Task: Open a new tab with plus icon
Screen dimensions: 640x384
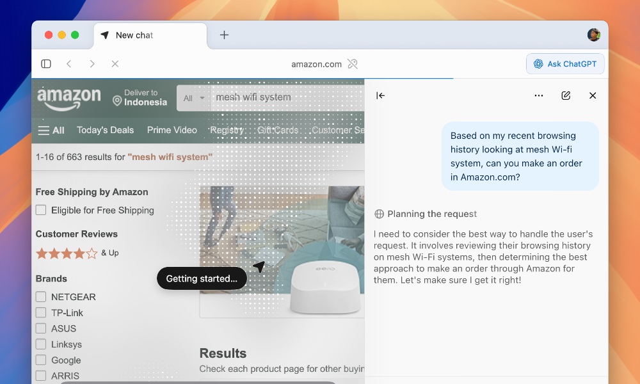Action: [x=224, y=35]
